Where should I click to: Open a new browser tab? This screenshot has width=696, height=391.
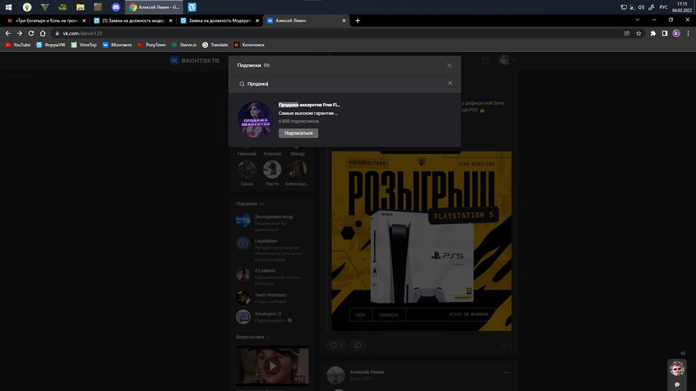[x=358, y=20]
